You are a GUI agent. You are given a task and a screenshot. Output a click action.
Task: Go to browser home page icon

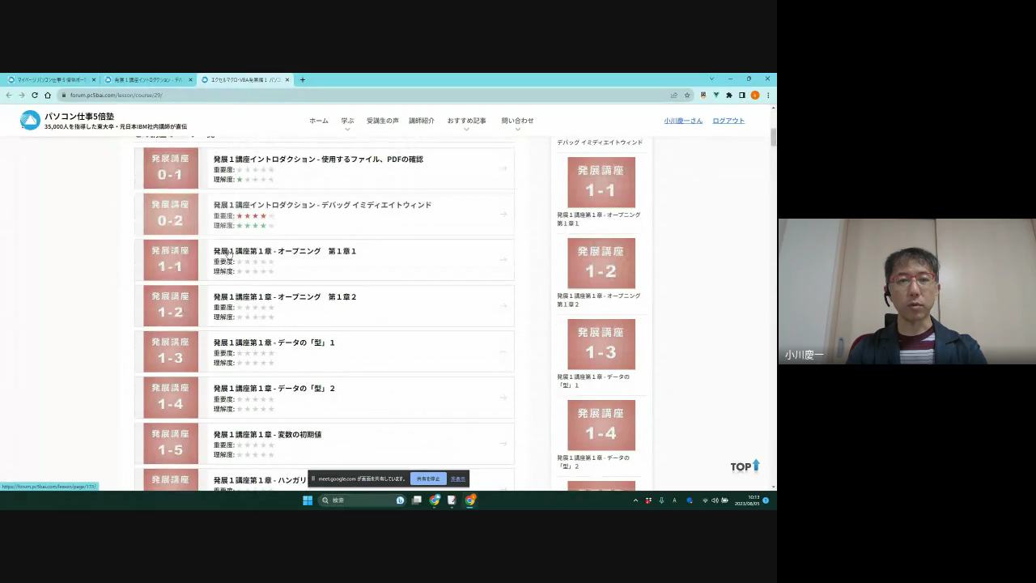[48, 95]
